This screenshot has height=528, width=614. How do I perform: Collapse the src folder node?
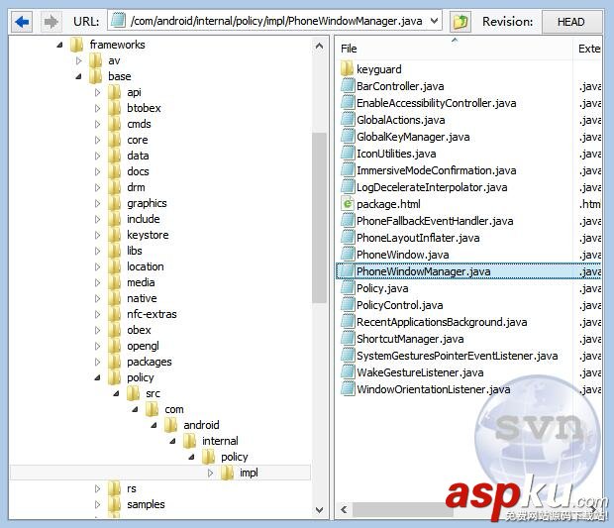pyautogui.click(x=116, y=393)
